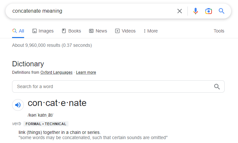Click the headword con·cat·e·nate
238x143 pixels.
coord(57,103)
